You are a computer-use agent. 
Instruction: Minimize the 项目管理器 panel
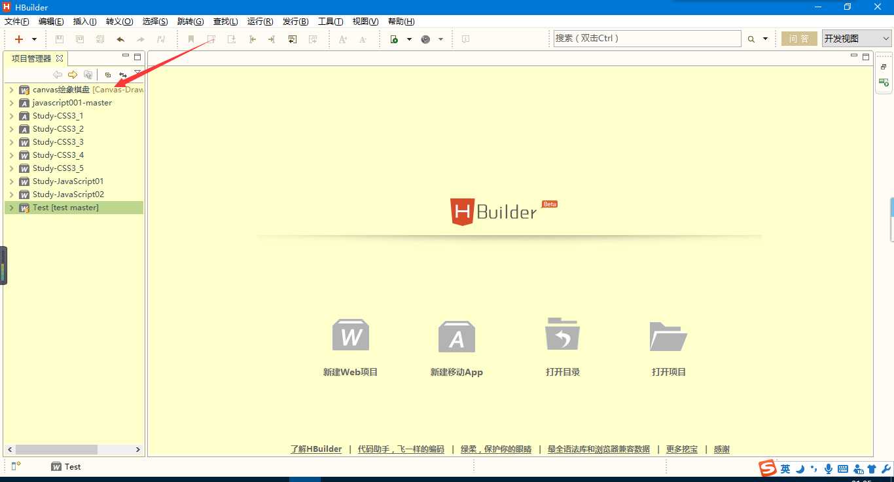pos(126,56)
